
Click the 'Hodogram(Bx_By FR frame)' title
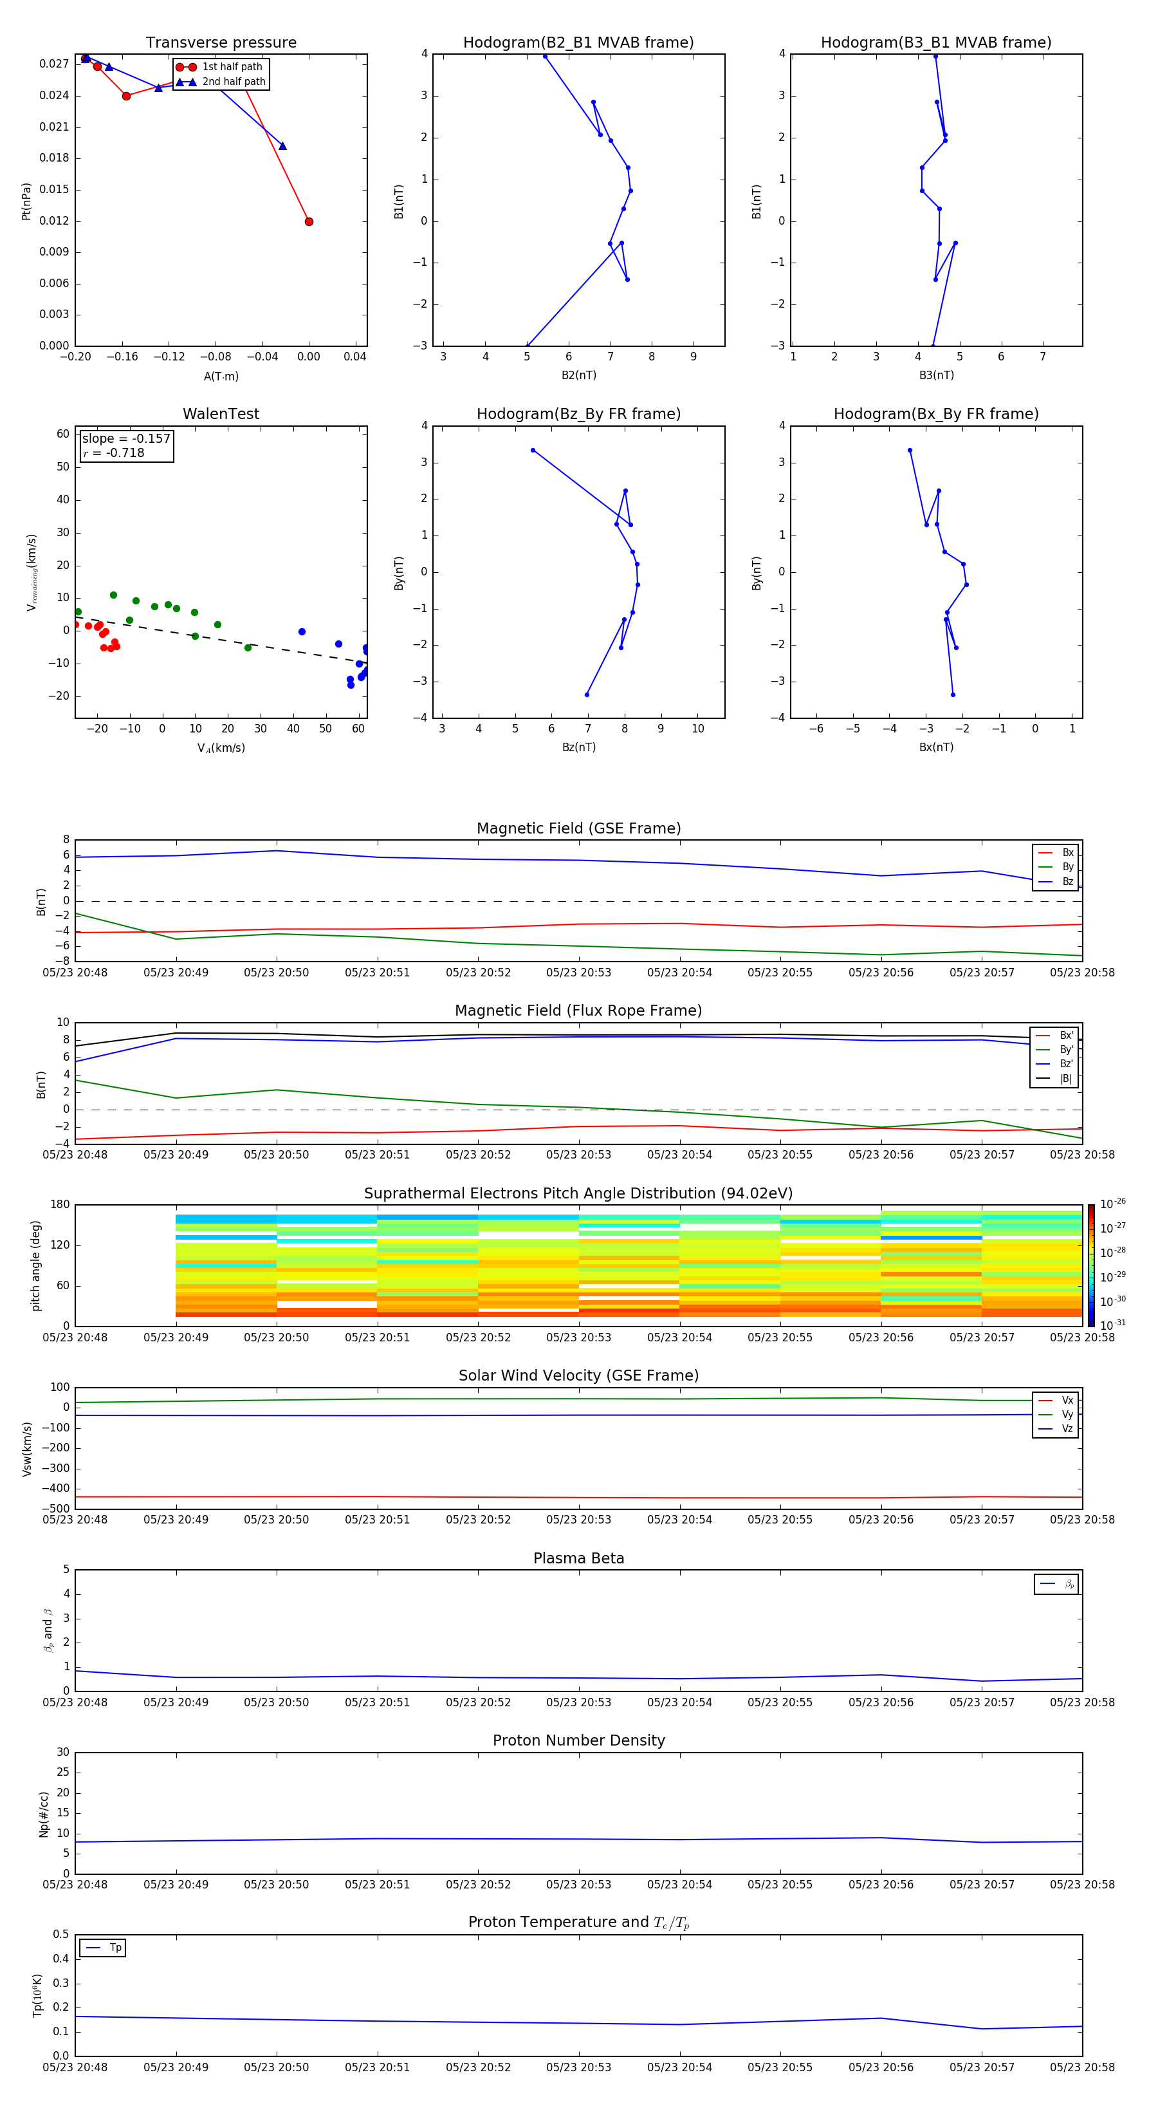(x=936, y=414)
